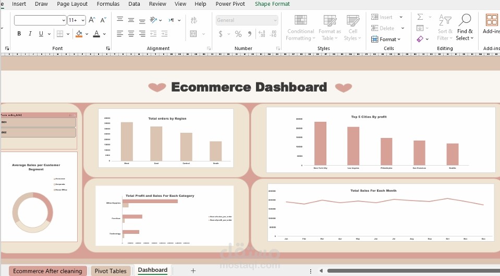
Task: Click the Insert cells button
Action: coord(382,17)
